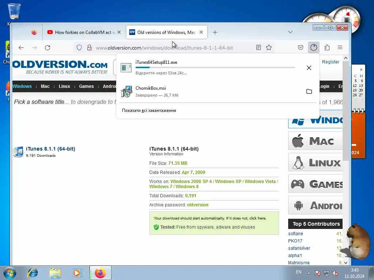Click the browser forward arrow button
The width and height of the screenshot is (374, 280).
[35, 48]
